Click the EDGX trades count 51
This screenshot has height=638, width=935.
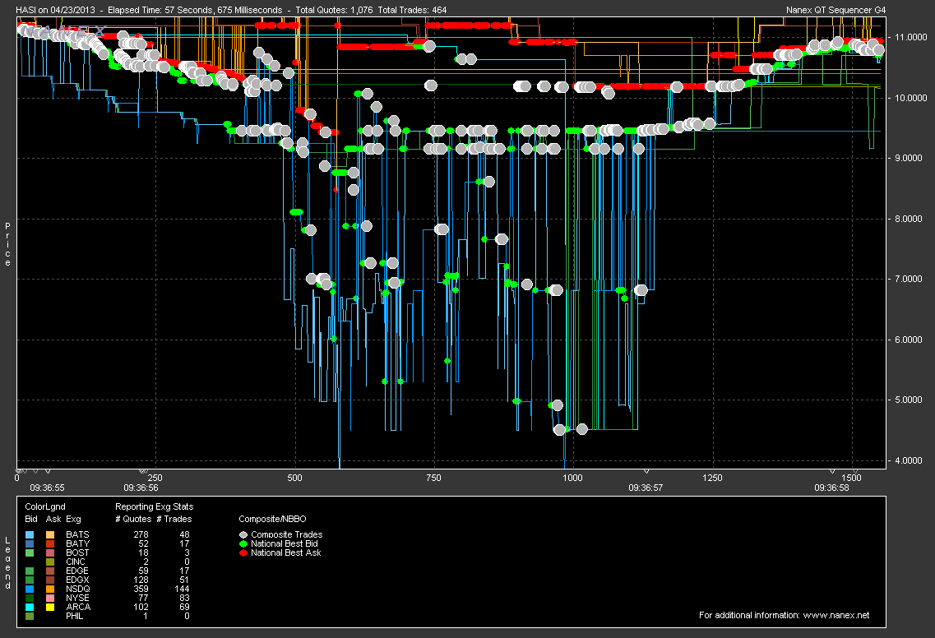pyautogui.click(x=184, y=580)
